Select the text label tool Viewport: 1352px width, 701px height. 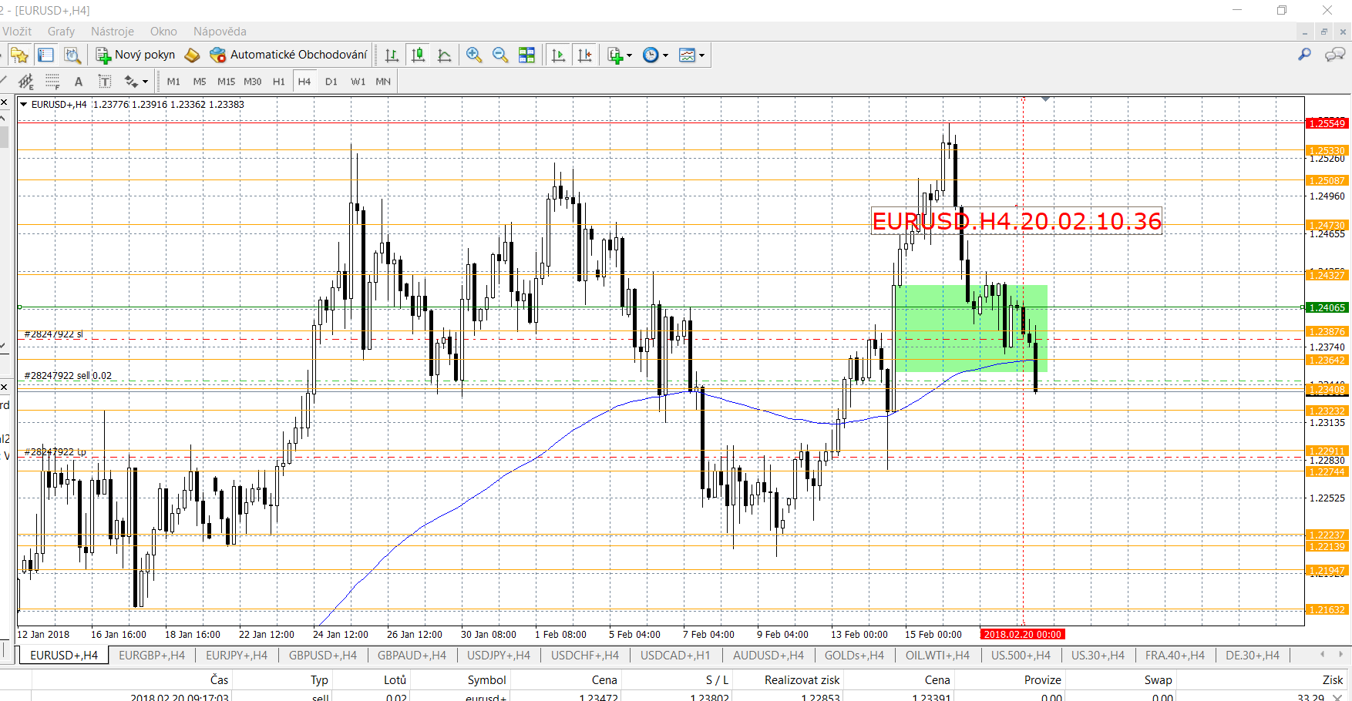[x=105, y=82]
